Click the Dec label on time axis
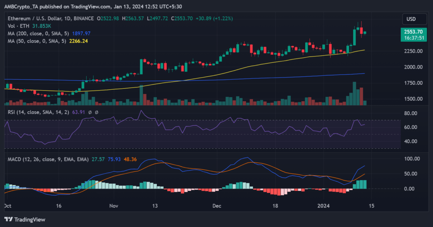This screenshot has width=433, height=227. (x=217, y=206)
